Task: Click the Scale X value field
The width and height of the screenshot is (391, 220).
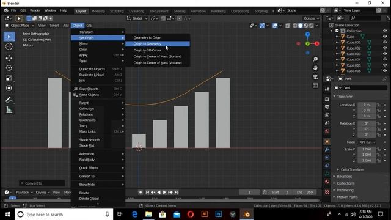Action: point(367,149)
